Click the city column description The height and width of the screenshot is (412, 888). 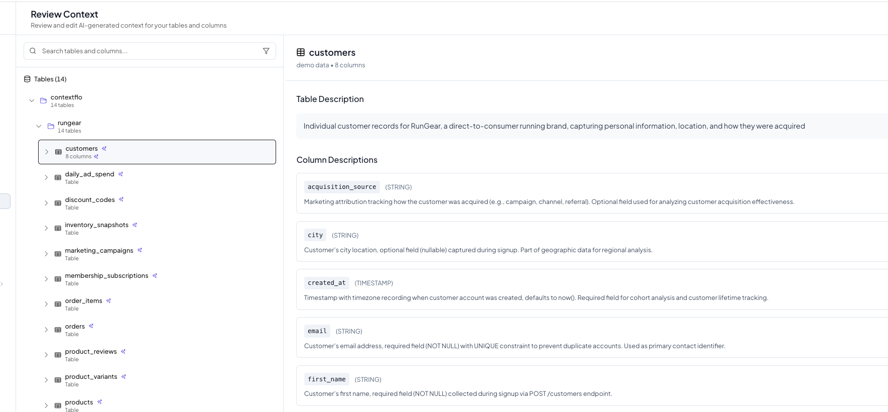[x=478, y=250]
